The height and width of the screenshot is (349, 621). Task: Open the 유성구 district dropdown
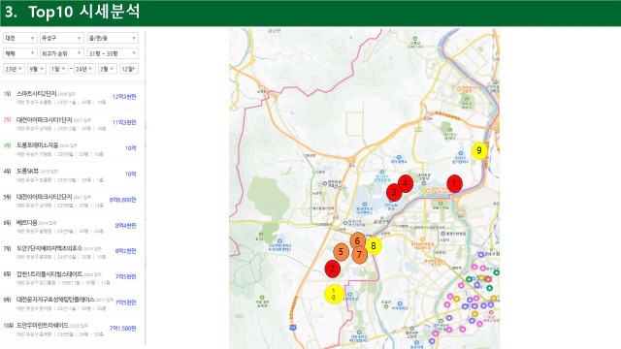pyautogui.click(x=61, y=38)
